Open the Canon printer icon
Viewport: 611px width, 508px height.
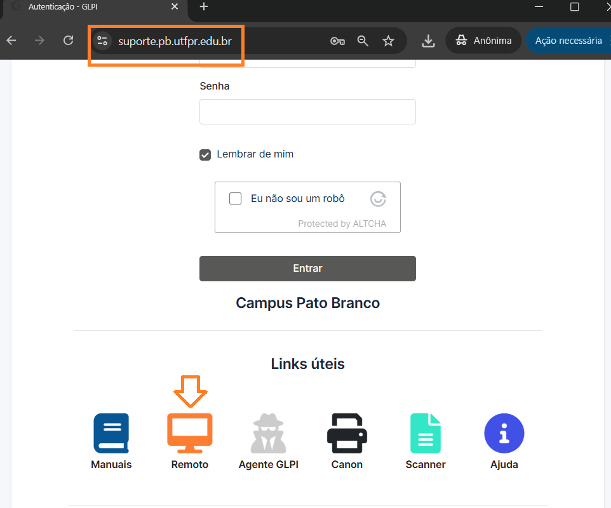pos(347,433)
